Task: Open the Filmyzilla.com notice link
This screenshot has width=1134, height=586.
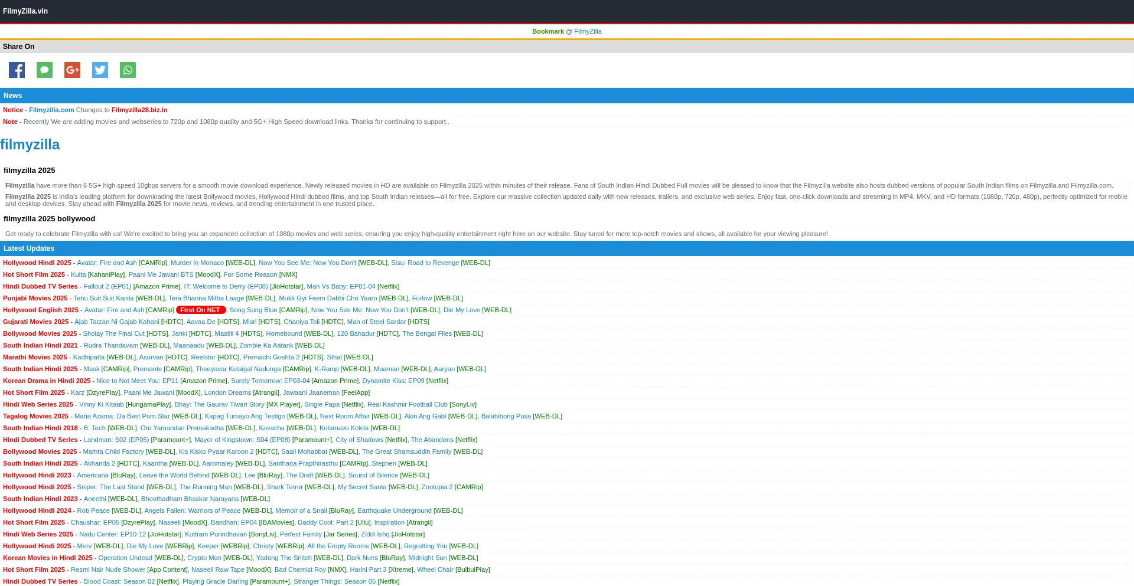Action: (x=51, y=110)
